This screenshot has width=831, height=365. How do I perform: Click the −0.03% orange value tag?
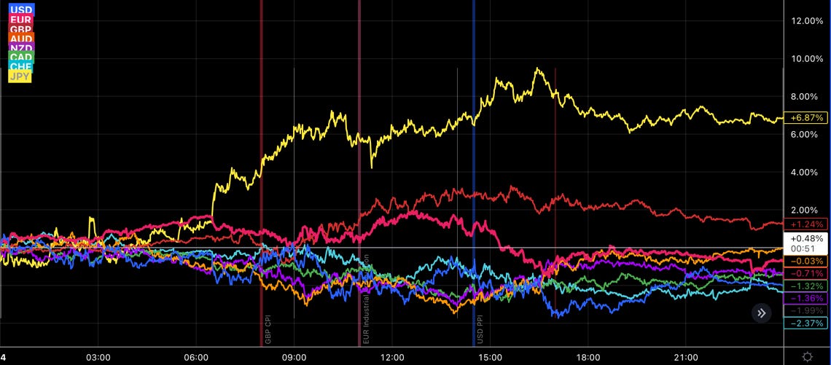805,261
